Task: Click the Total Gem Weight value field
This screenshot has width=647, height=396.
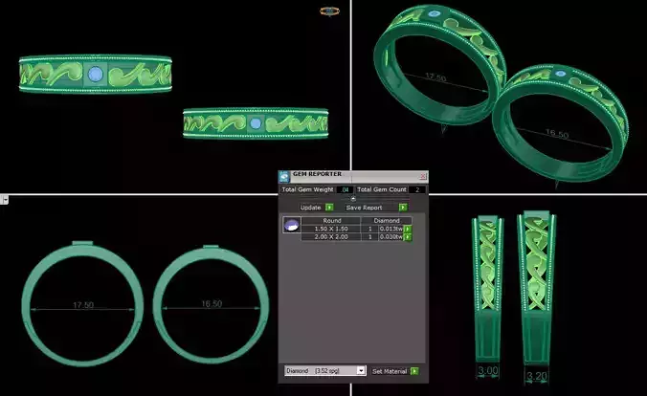Action: click(346, 189)
